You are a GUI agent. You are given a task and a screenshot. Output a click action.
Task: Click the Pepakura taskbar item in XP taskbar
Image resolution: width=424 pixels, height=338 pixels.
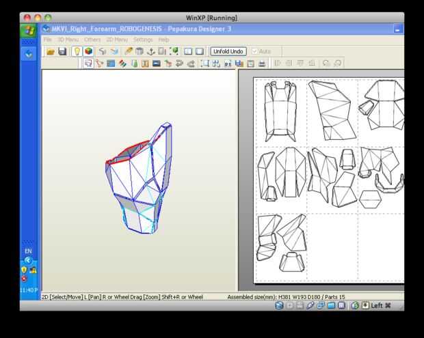(29, 55)
